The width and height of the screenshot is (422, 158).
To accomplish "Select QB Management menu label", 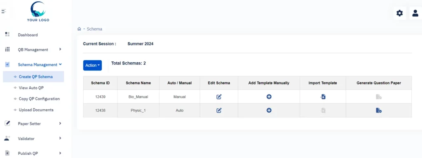I will tap(33, 50).
